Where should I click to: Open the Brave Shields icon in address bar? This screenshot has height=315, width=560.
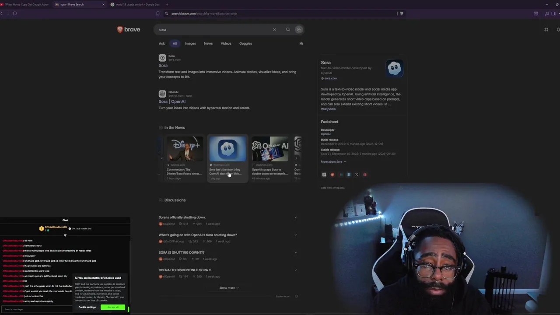(402, 14)
